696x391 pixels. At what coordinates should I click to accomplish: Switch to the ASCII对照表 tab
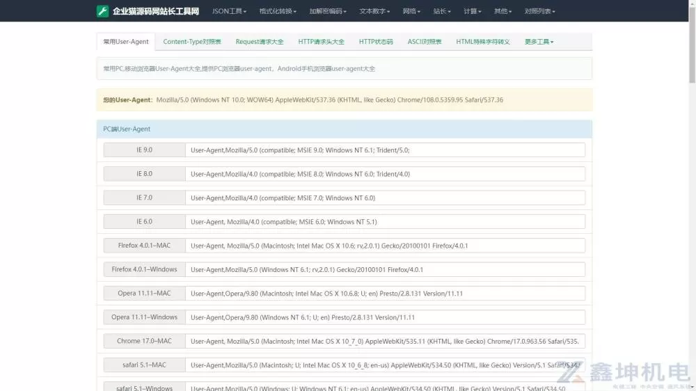point(425,42)
